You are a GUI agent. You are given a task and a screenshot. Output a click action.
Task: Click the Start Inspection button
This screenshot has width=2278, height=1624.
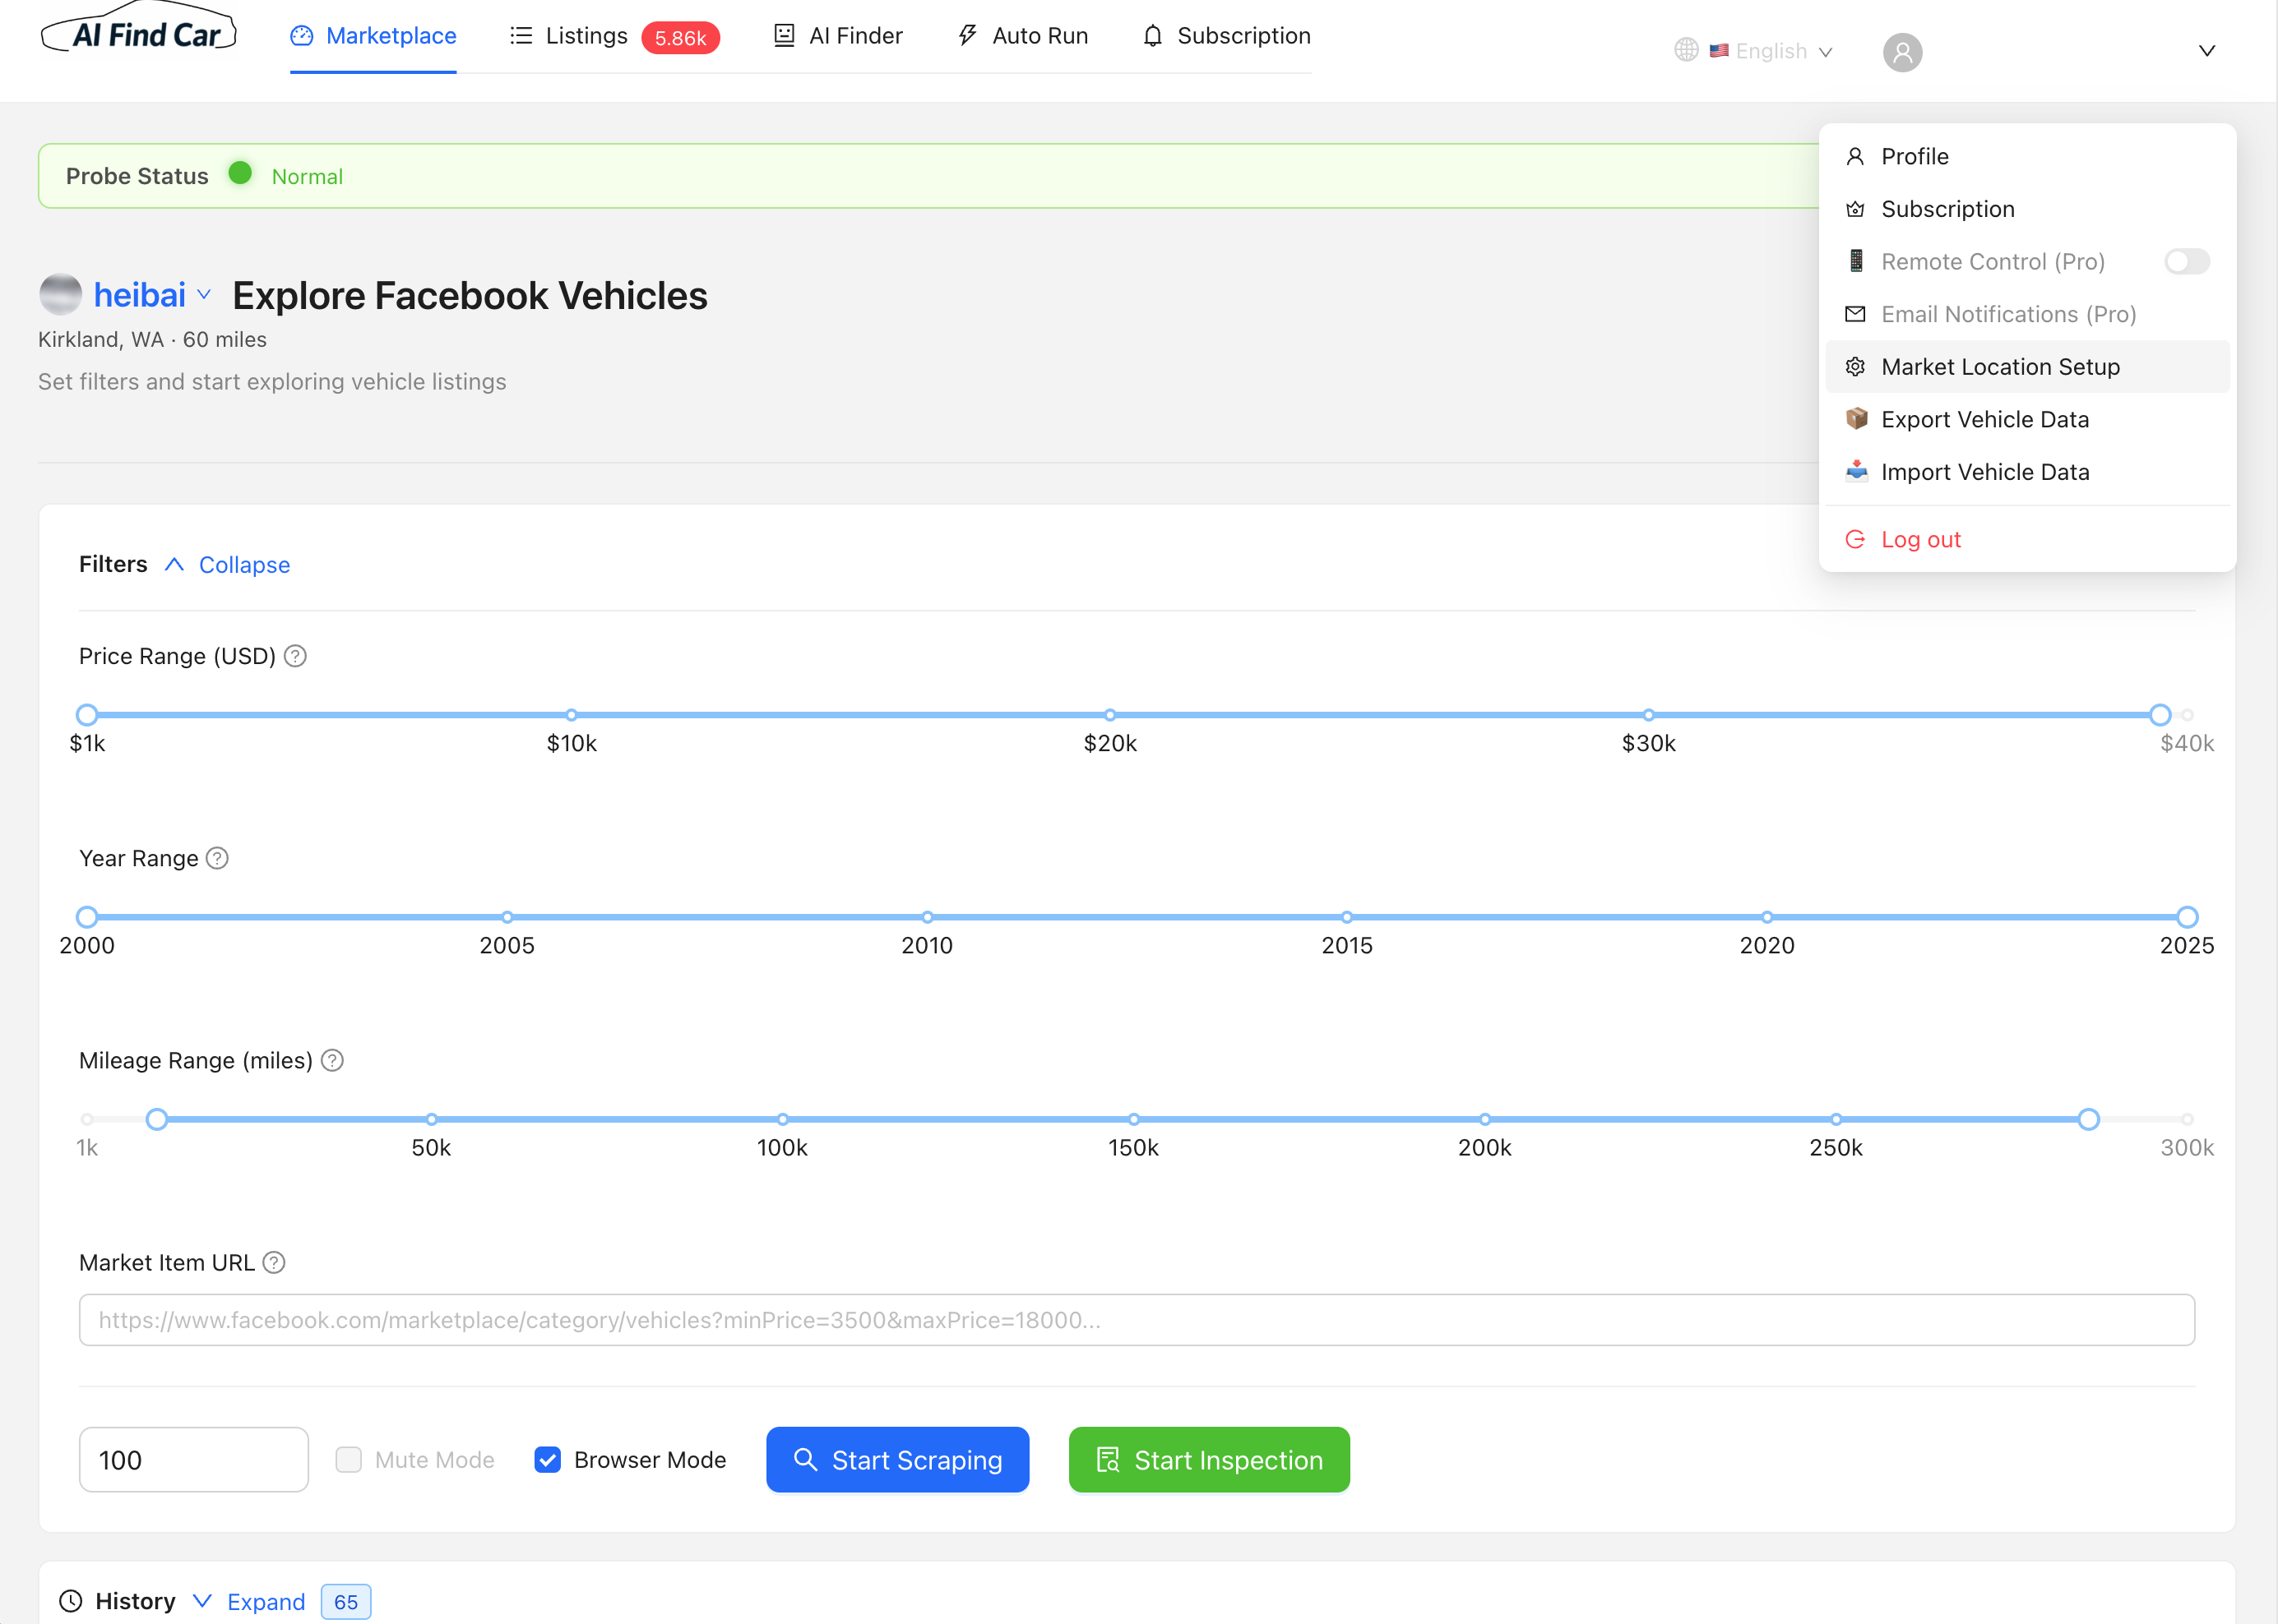point(1209,1459)
